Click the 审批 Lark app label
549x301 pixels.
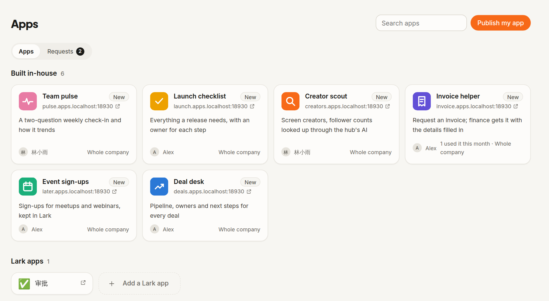pos(41,283)
